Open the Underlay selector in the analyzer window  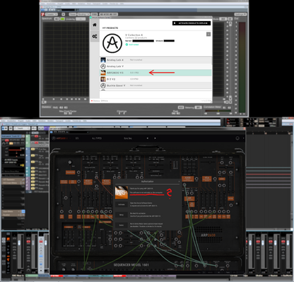pos(81,19)
